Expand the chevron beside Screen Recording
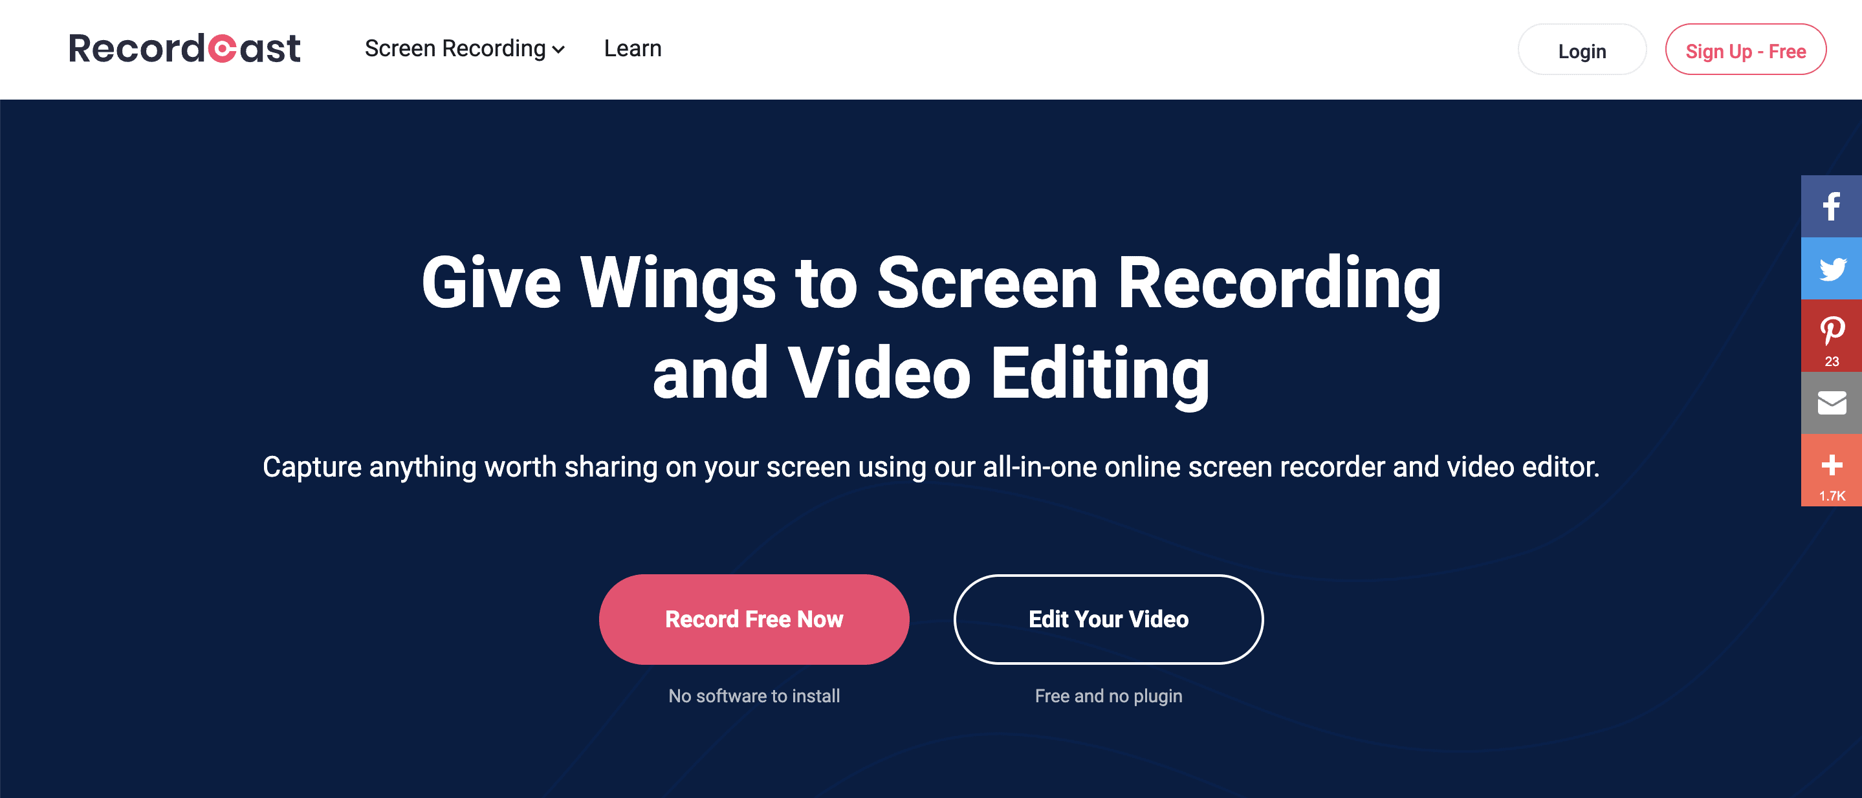The width and height of the screenshot is (1862, 798). tap(558, 50)
